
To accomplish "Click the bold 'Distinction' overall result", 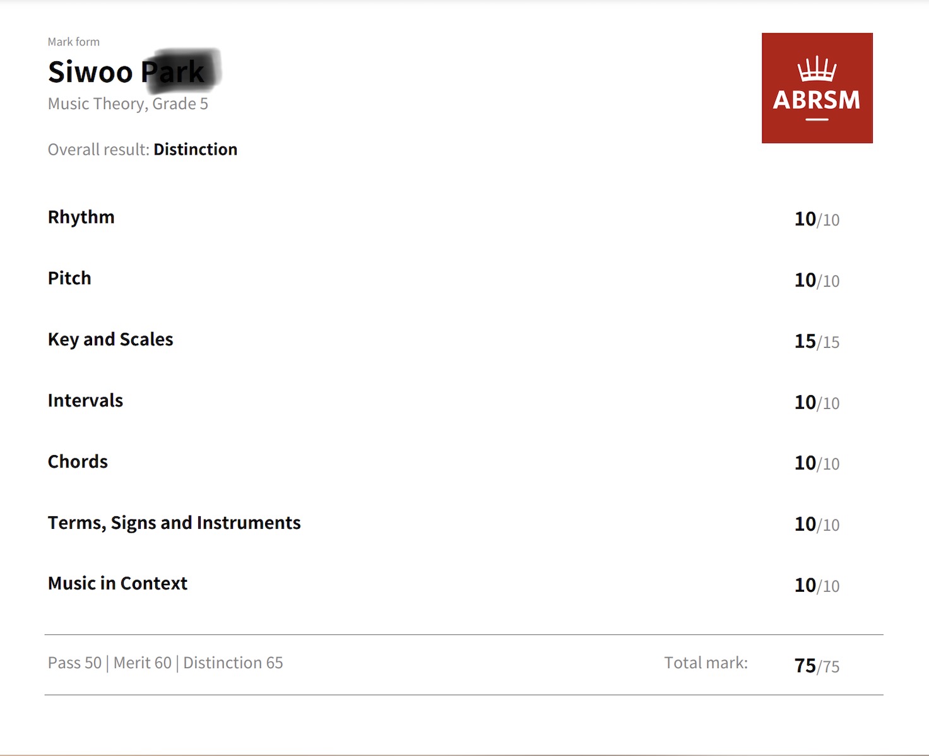I will click(196, 150).
